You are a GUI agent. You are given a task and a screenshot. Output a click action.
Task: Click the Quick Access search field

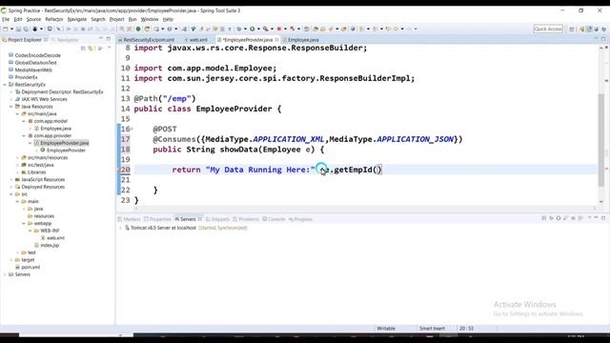click(x=548, y=29)
